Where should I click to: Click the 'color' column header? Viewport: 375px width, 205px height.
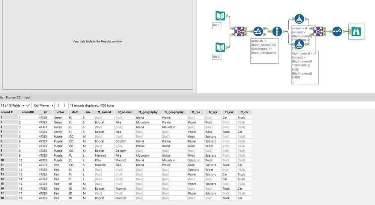(x=60, y=112)
